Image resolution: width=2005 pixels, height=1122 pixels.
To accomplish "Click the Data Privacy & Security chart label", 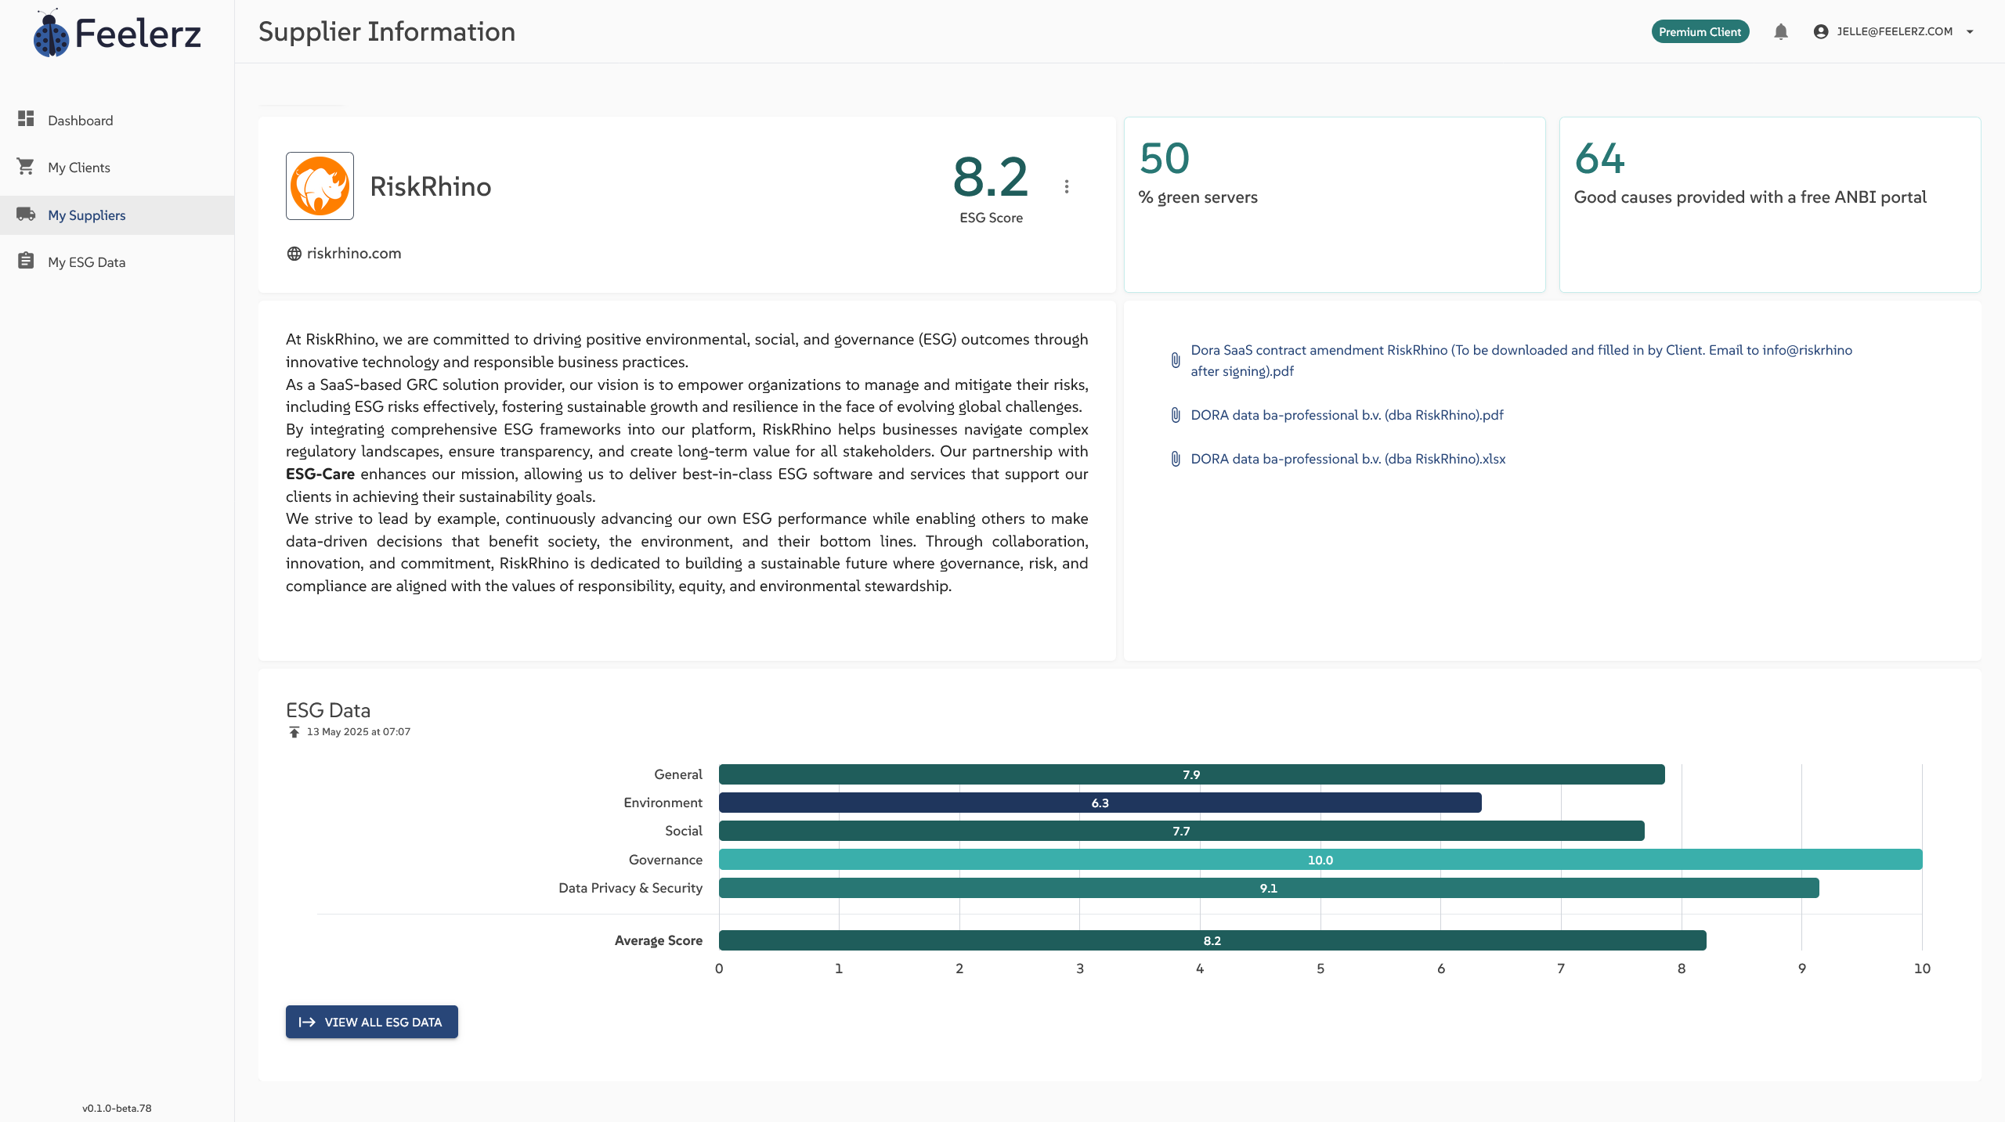I will (x=630, y=888).
